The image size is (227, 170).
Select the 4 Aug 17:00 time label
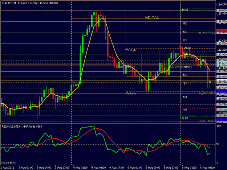pos(117,168)
